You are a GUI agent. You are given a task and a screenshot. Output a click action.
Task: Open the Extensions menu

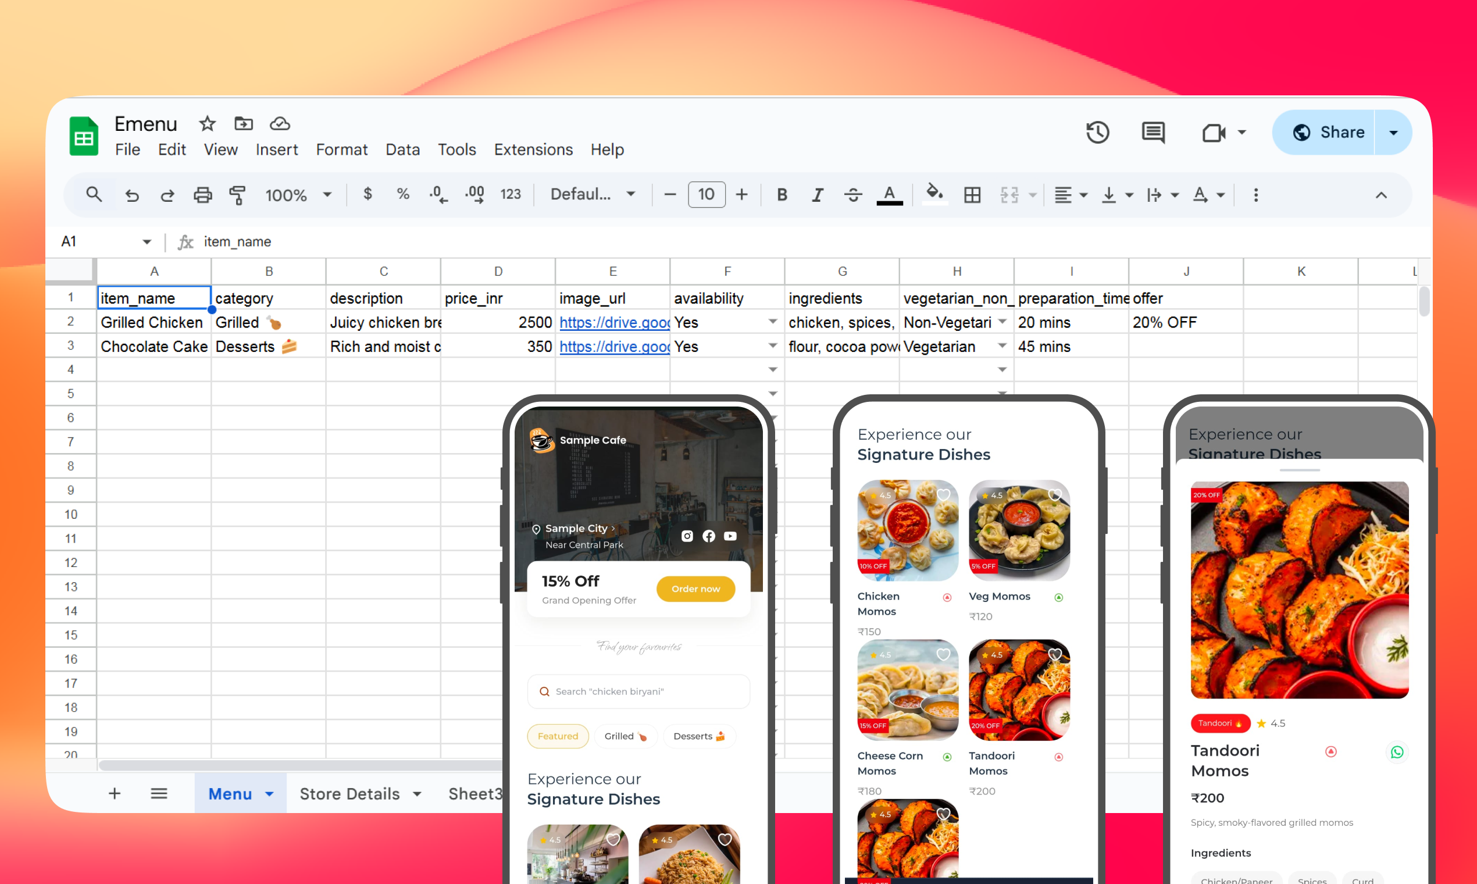(x=533, y=149)
